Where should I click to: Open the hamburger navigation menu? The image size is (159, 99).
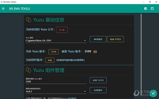[x=3, y=9]
